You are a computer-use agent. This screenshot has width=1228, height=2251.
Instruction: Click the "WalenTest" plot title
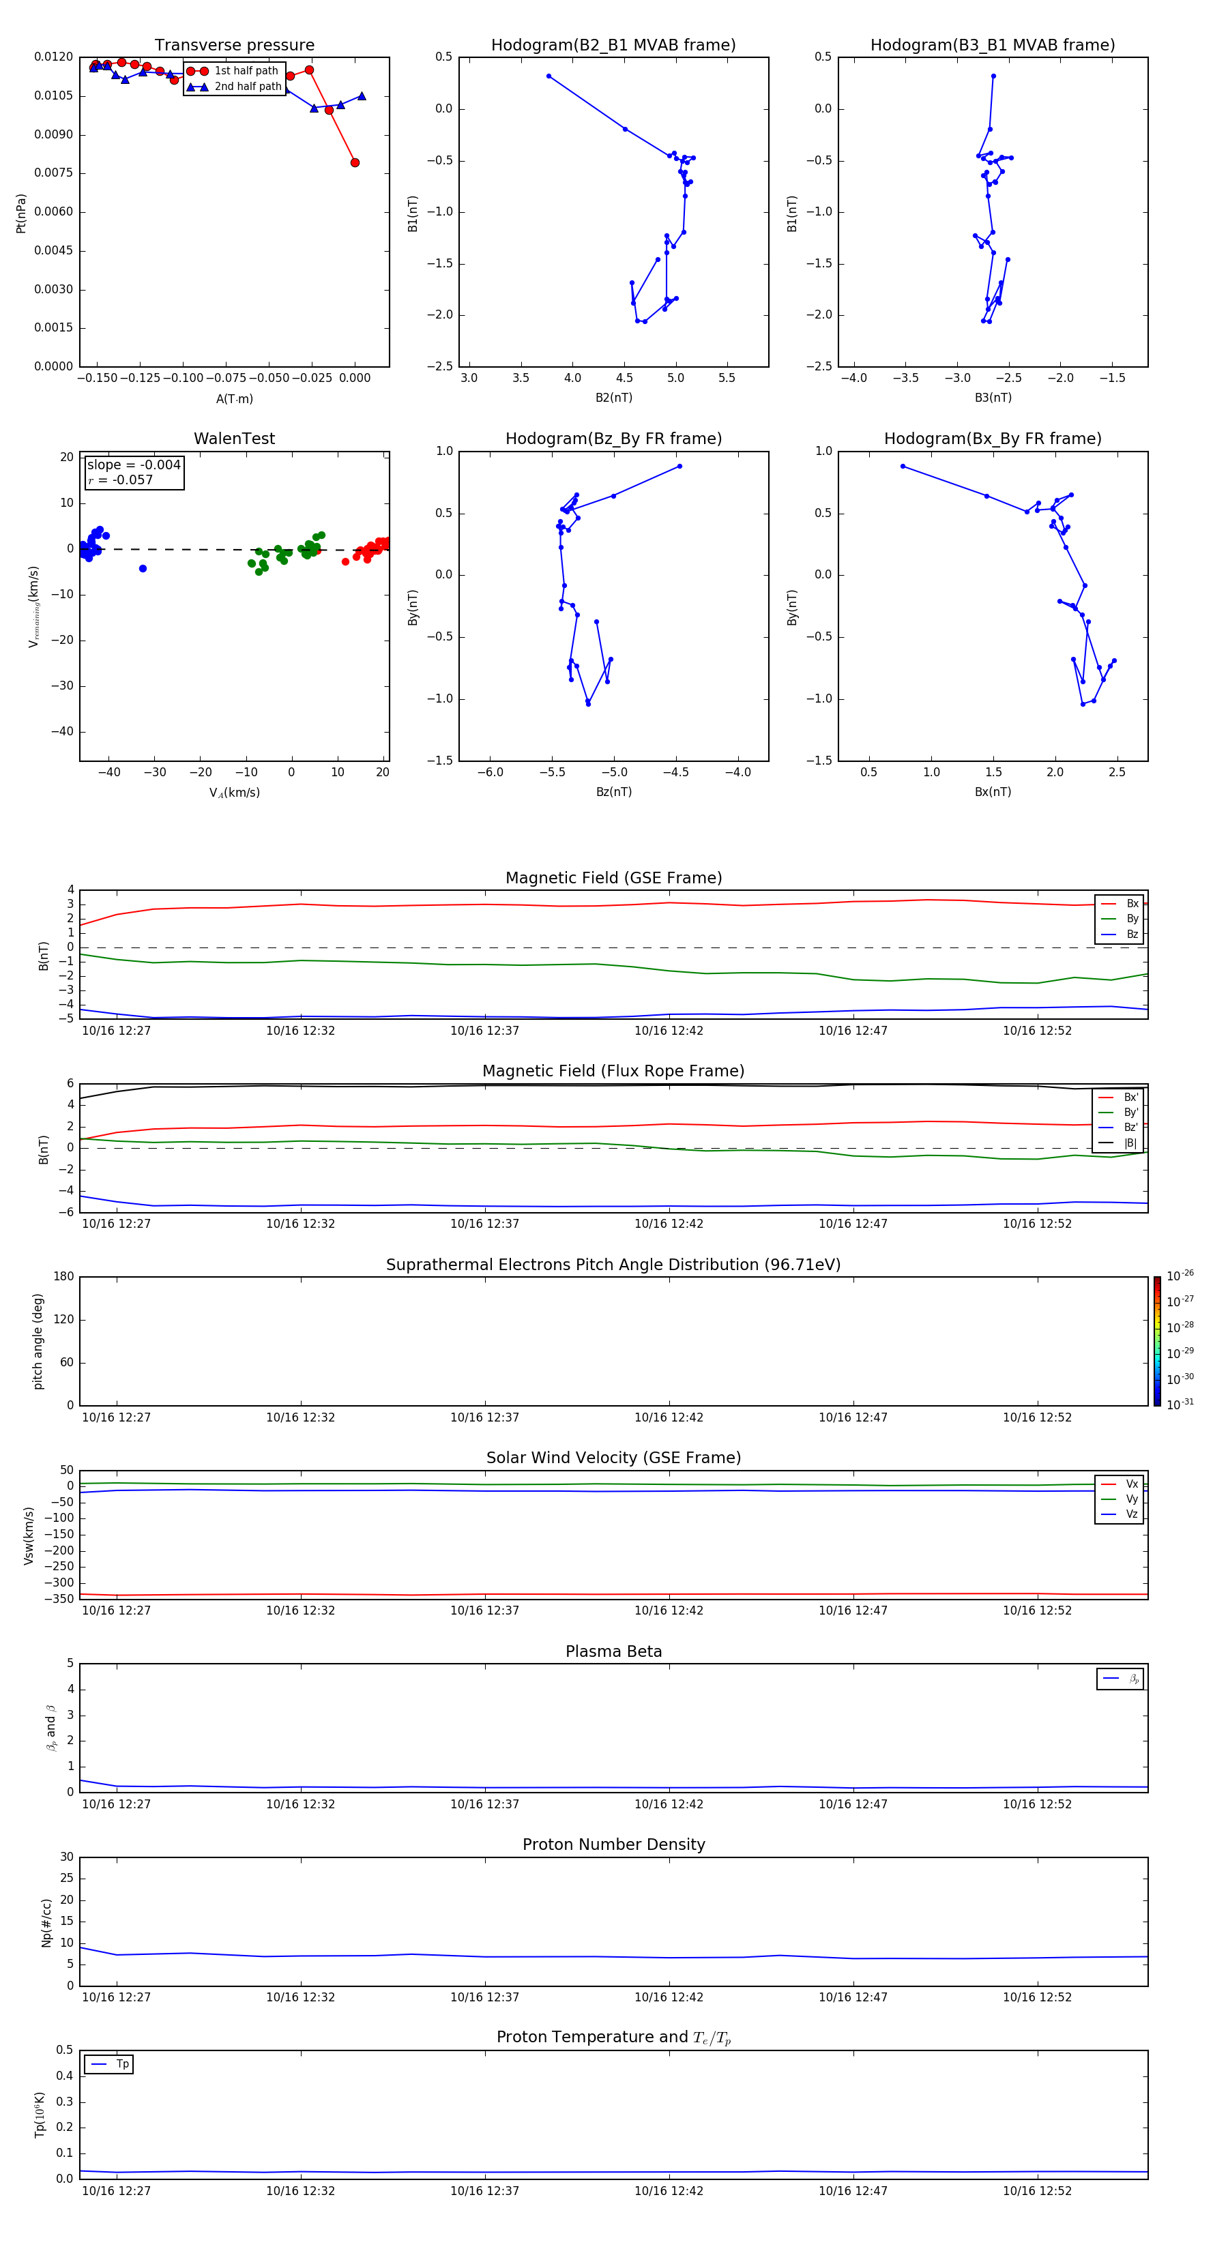tap(234, 439)
